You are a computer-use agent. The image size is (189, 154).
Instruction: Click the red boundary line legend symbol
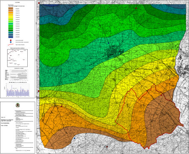tap(10, 45)
